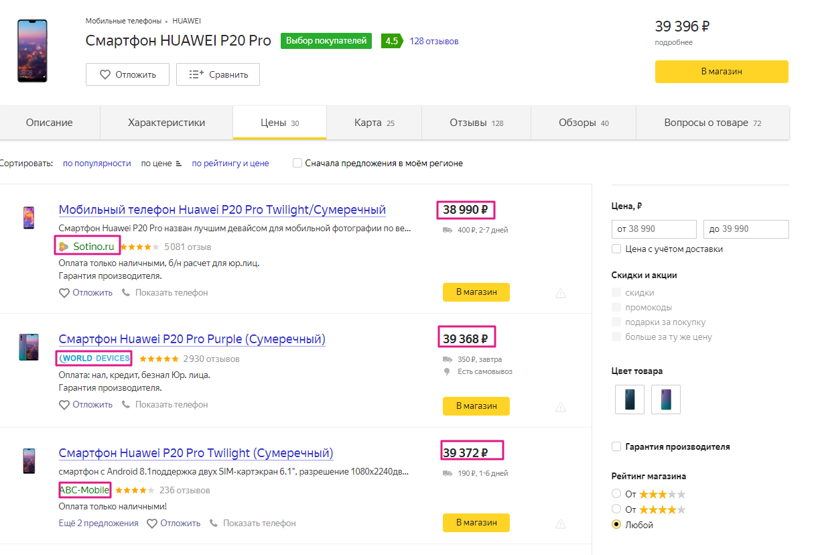This screenshot has width=818, height=555.
Task: Expand Ещё 2 предложения from ABC-Mobile
Action: [x=98, y=523]
